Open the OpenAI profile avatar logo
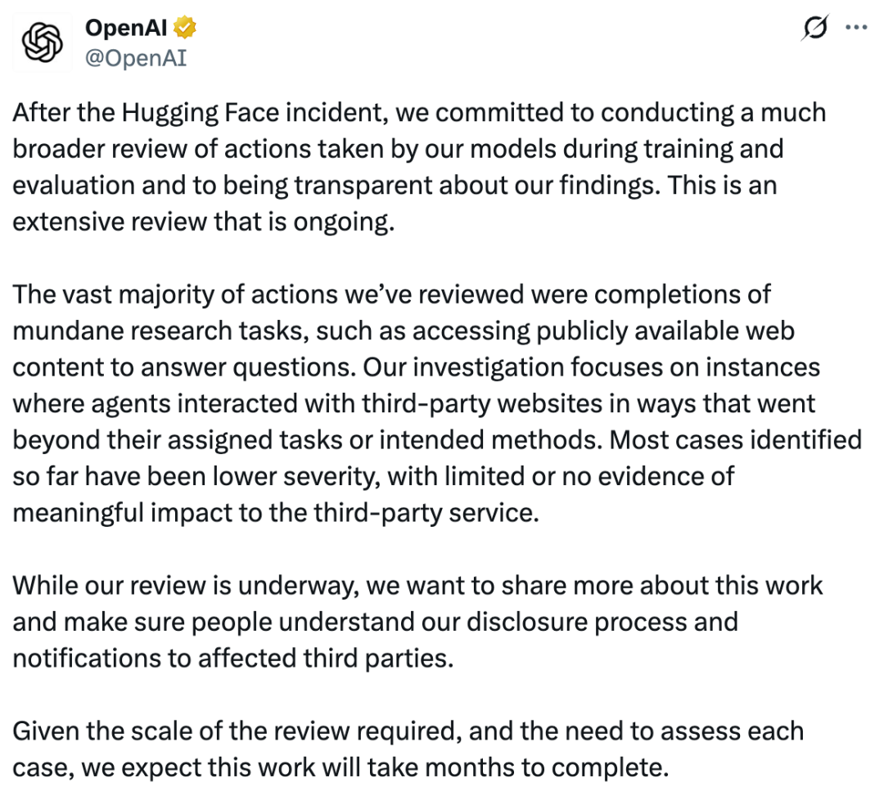This screenshot has width=884, height=796. coord(43,43)
